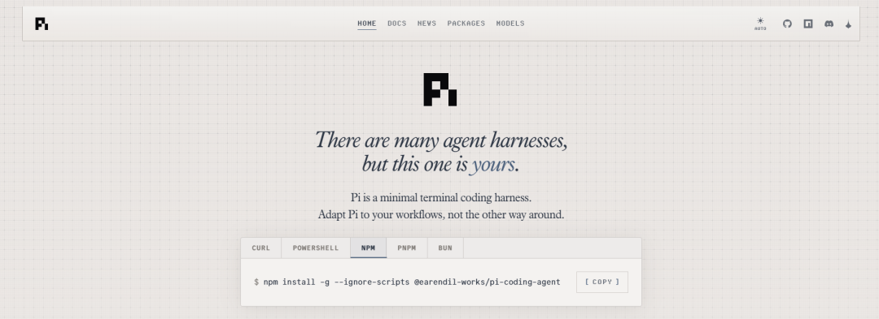Go to the Home nav item
The width and height of the screenshot is (879, 319).
coord(366,24)
